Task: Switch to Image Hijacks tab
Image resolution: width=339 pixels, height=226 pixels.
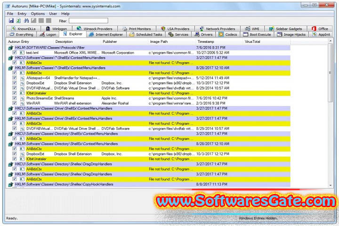Action: (291, 34)
